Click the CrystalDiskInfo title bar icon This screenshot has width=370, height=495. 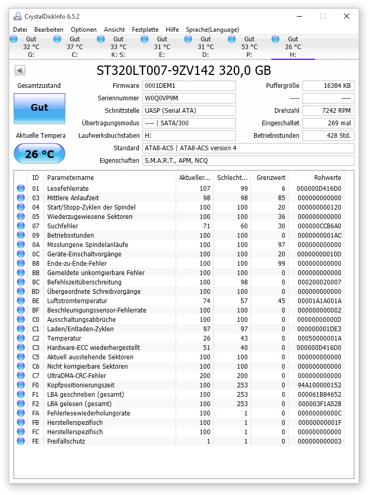18,16
